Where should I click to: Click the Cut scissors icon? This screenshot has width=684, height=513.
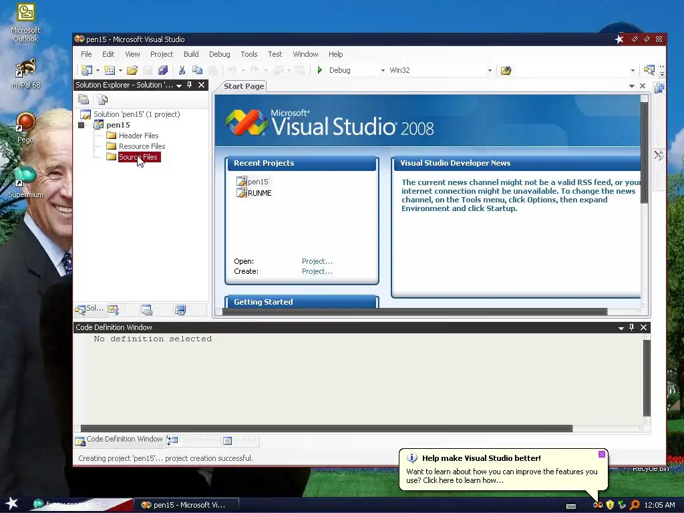click(x=182, y=70)
